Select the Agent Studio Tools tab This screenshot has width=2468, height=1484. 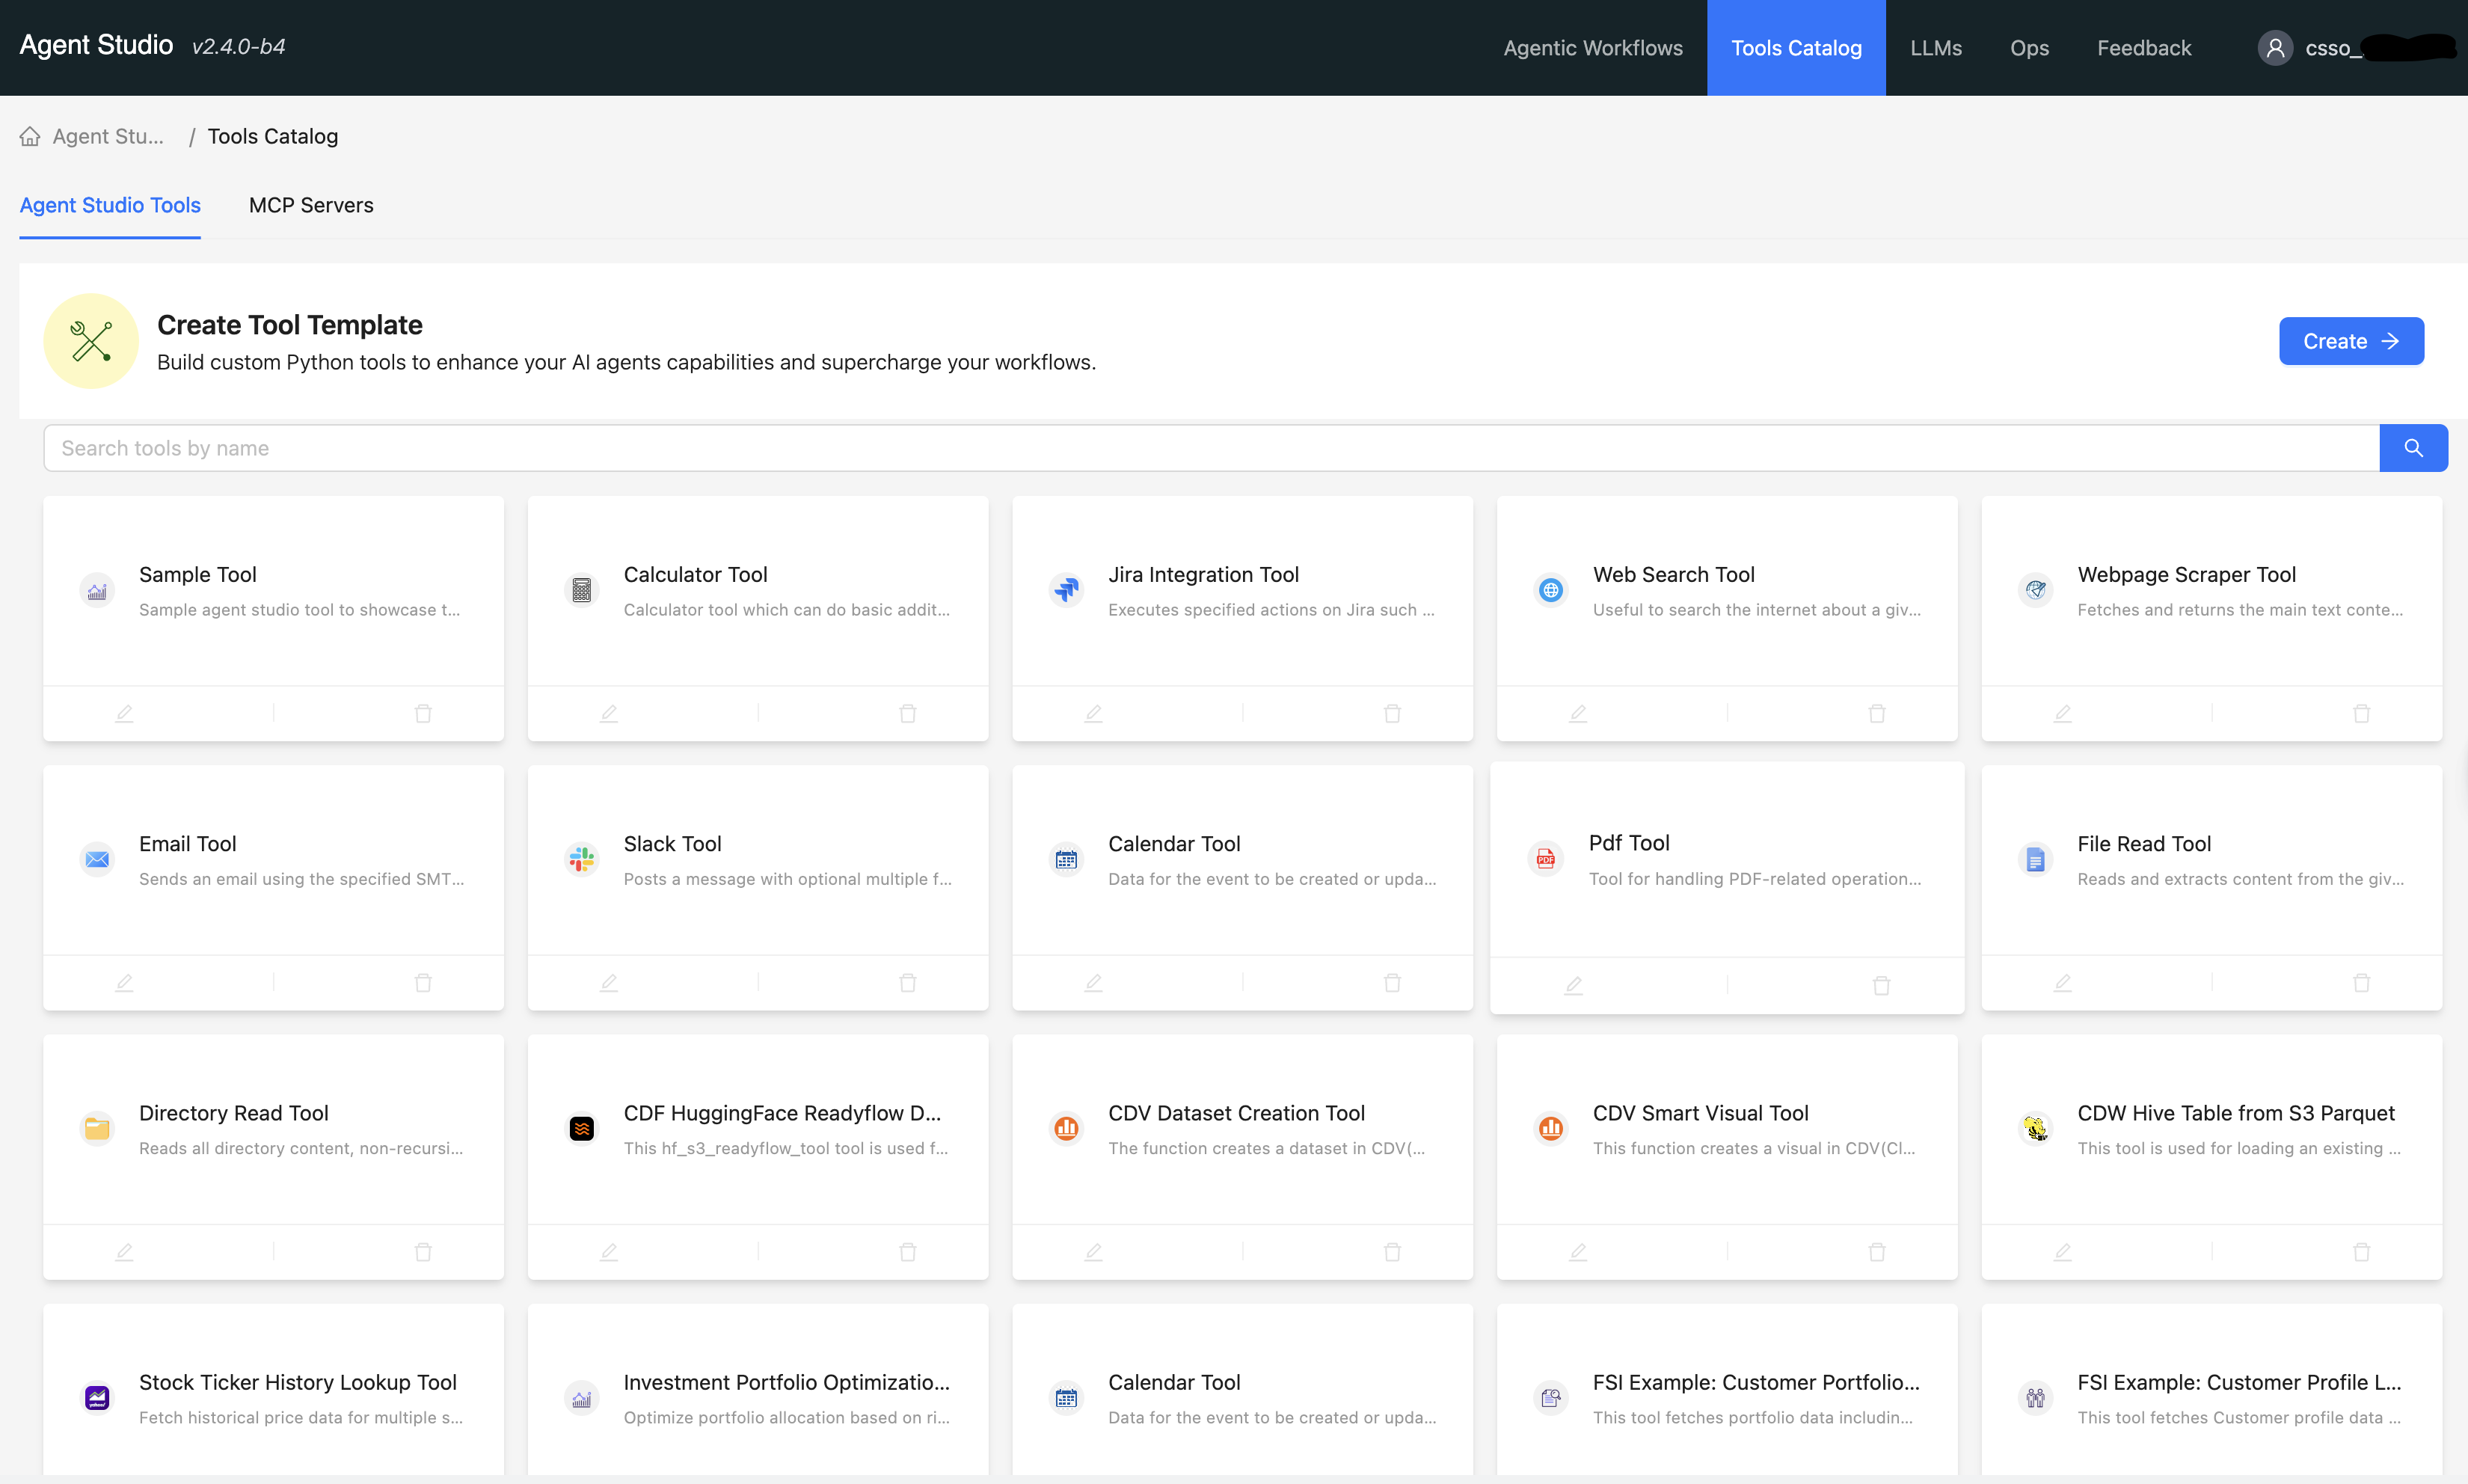click(110, 205)
